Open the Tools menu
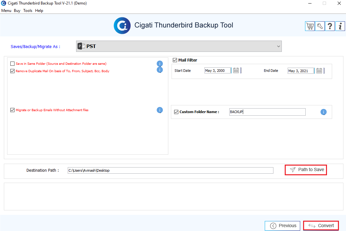This screenshot has height=231, width=346. tap(28, 11)
